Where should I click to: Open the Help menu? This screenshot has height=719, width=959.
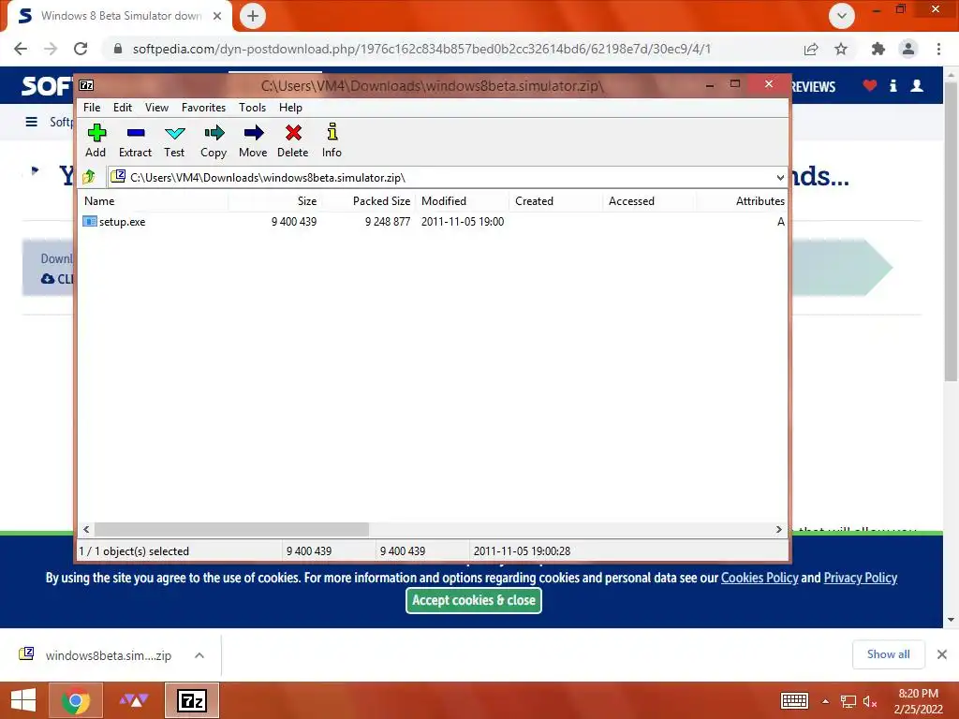click(290, 108)
